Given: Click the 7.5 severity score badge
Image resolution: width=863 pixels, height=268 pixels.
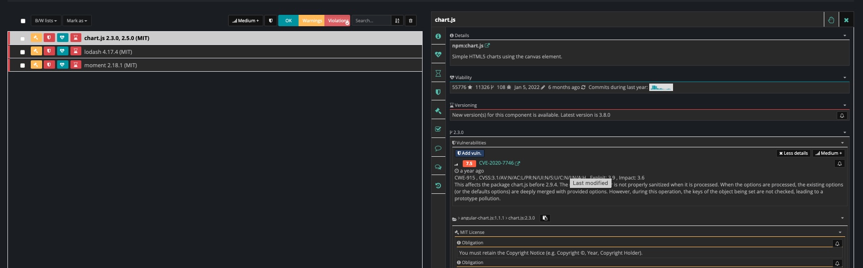Looking at the screenshot, I should pos(469,164).
